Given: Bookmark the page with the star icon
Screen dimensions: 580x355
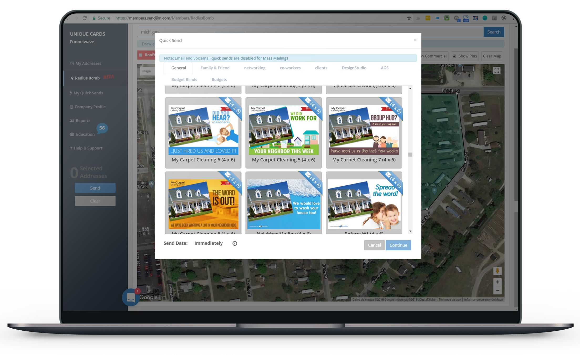Looking at the screenshot, I should [409, 18].
